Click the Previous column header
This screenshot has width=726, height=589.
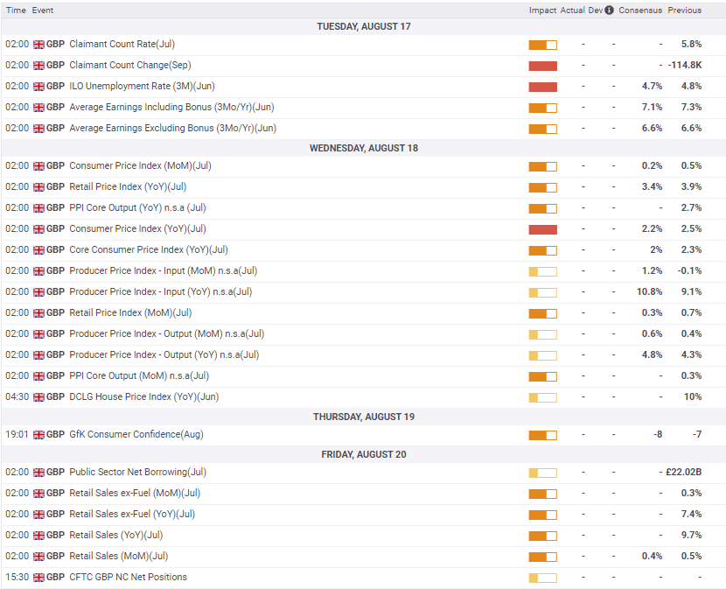[684, 11]
